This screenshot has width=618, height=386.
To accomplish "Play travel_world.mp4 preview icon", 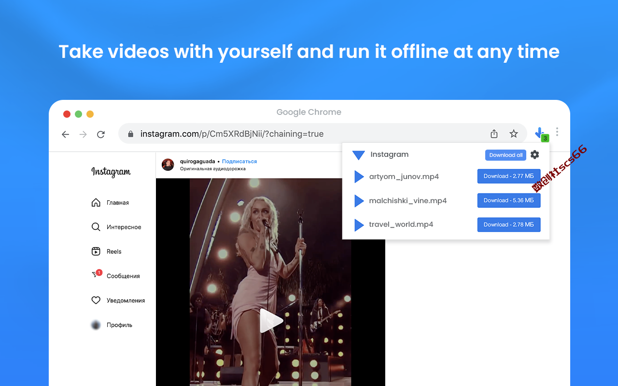I will click(x=359, y=225).
